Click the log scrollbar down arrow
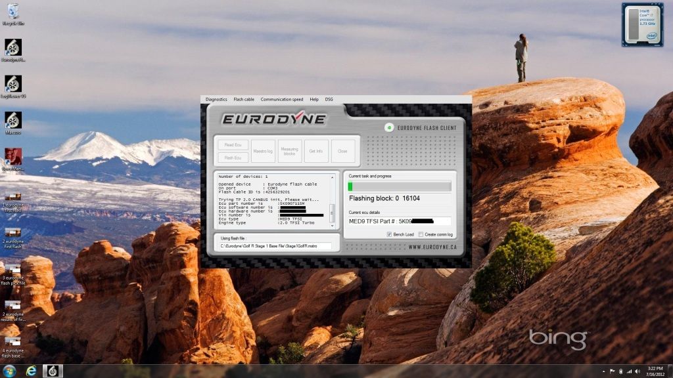673x378 pixels. click(332, 226)
